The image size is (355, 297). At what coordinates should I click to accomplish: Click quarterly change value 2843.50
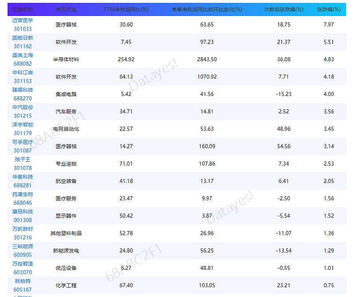[207, 59]
